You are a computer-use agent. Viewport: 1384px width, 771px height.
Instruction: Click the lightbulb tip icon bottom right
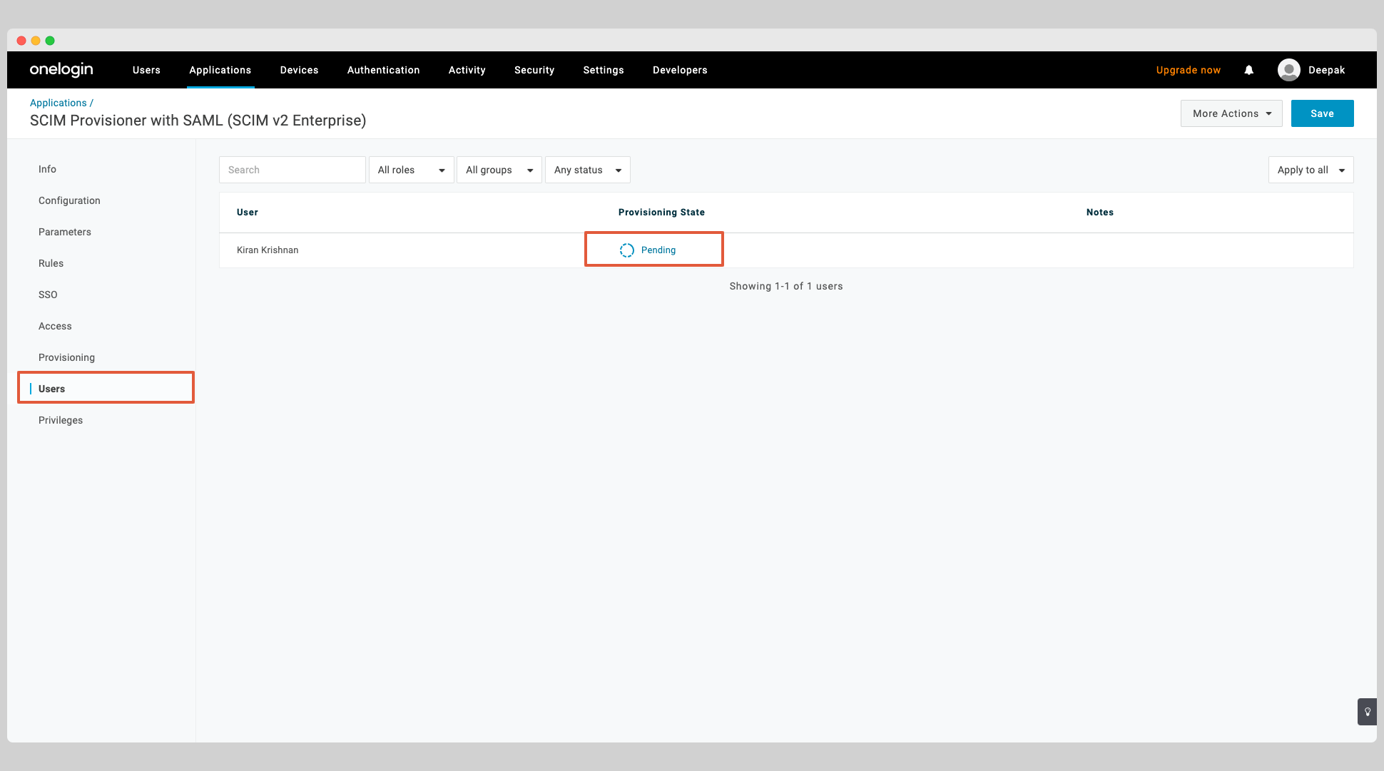point(1367,712)
